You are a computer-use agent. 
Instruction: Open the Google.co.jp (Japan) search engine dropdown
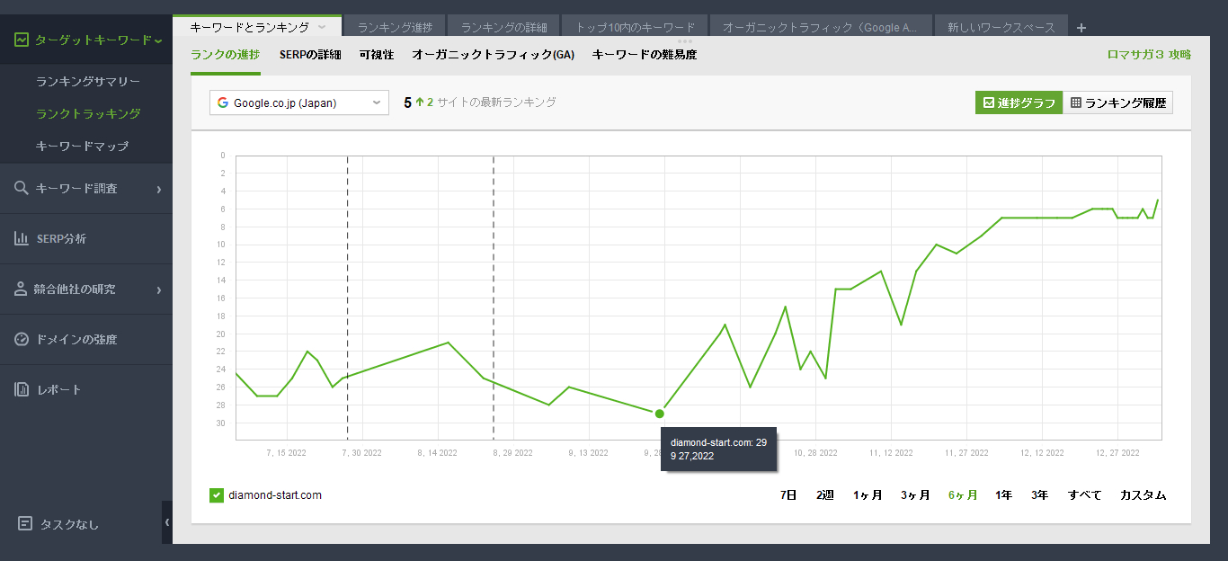point(299,103)
